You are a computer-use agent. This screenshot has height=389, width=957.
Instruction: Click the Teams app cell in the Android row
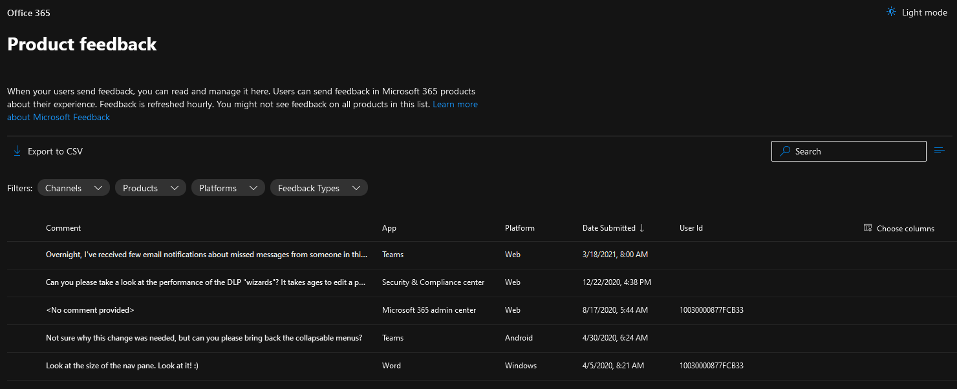coord(392,338)
